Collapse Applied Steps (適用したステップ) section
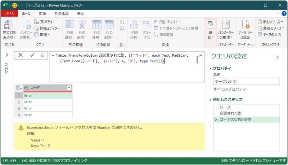The height and width of the screenshot is (165, 288). pyautogui.click(x=210, y=100)
